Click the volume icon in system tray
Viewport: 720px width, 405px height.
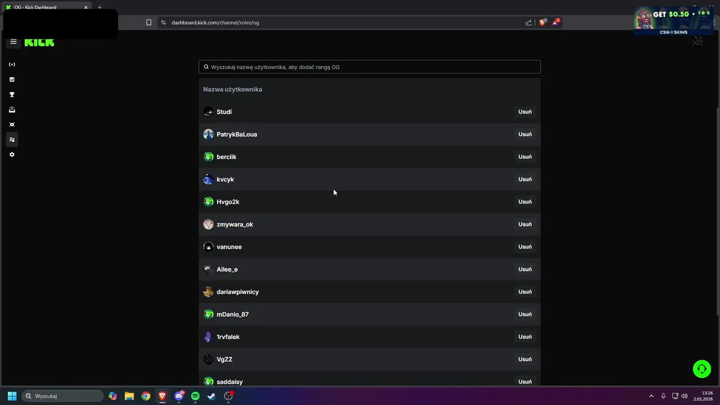[x=684, y=396]
